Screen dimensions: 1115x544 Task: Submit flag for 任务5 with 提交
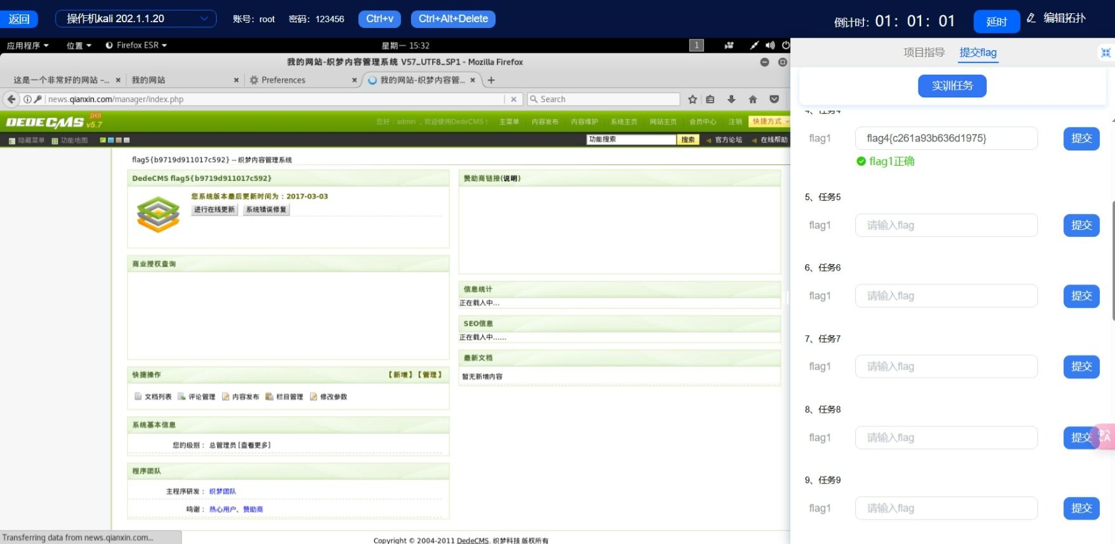1081,225
